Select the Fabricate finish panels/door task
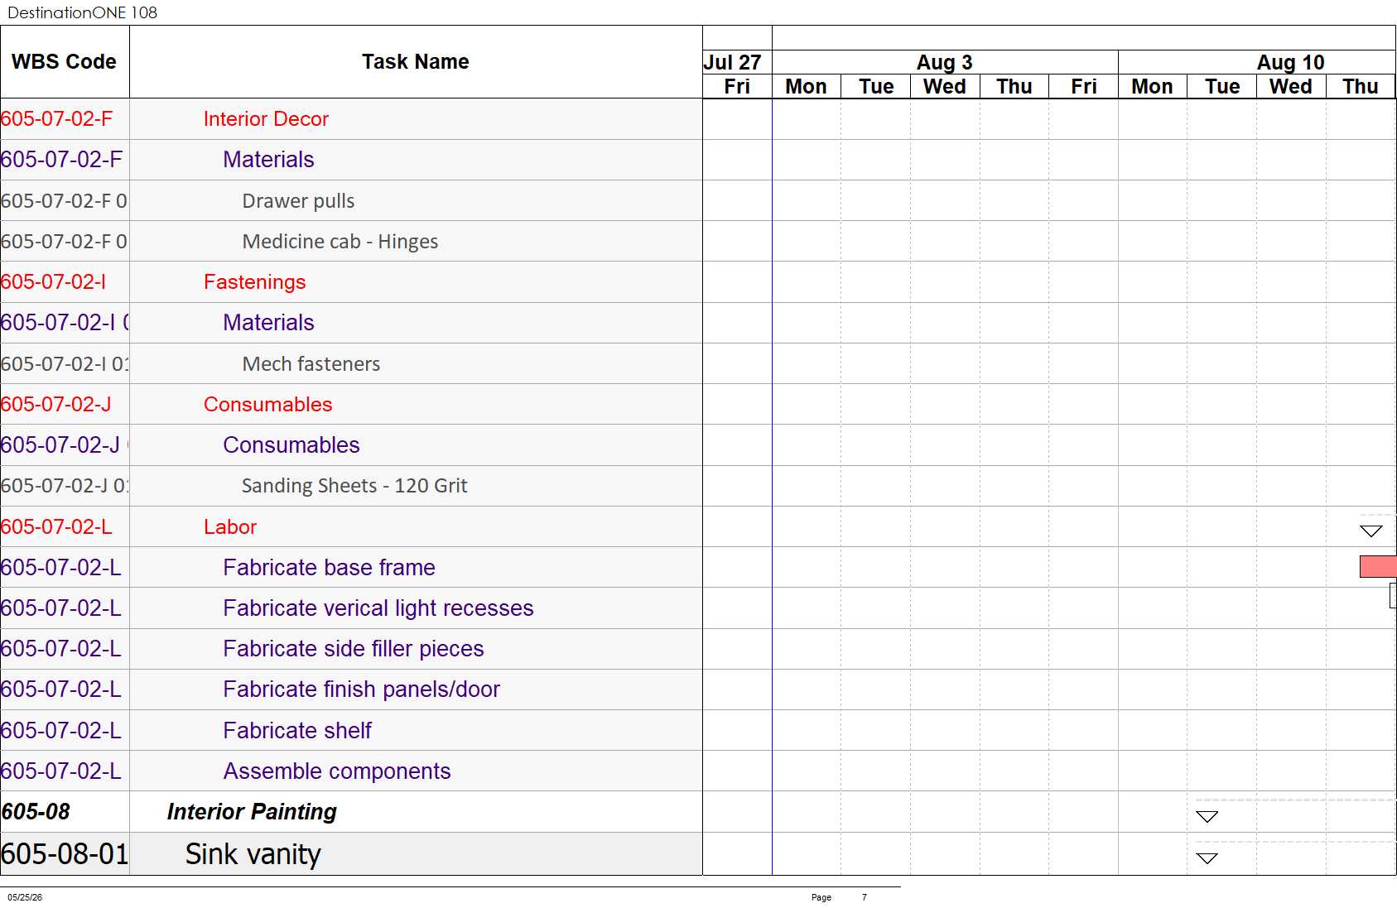 point(362,689)
